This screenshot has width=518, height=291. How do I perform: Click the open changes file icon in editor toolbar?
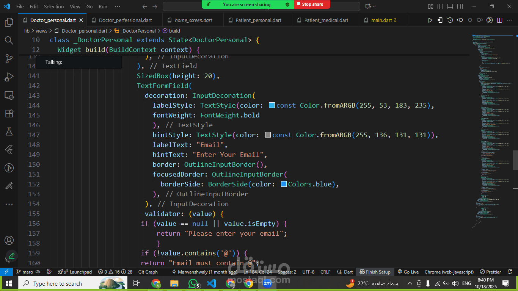pos(440,20)
